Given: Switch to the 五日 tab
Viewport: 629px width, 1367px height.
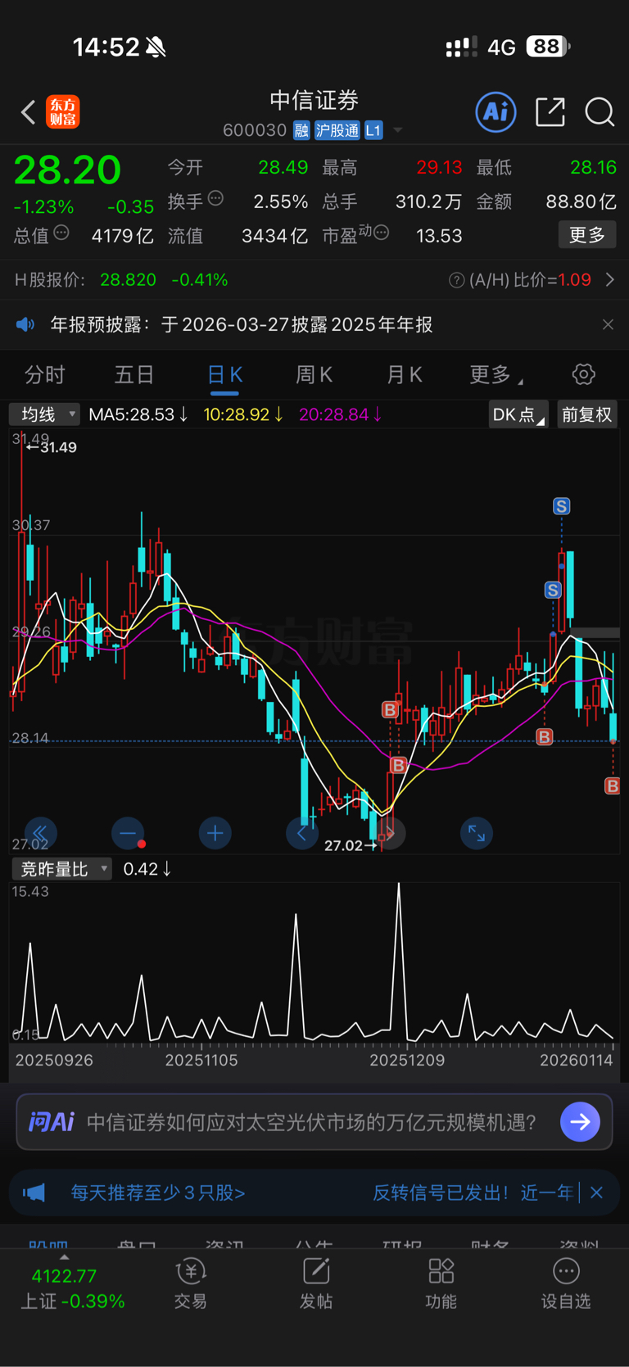Looking at the screenshot, I should [134, 374].
